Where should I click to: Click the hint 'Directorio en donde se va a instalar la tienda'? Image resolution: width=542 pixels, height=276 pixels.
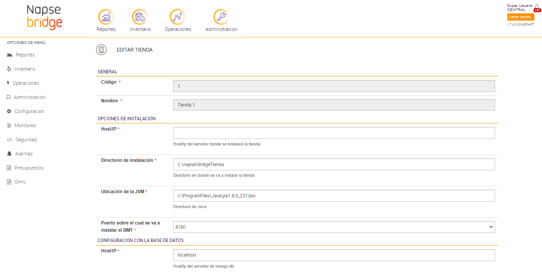[214, 176]
